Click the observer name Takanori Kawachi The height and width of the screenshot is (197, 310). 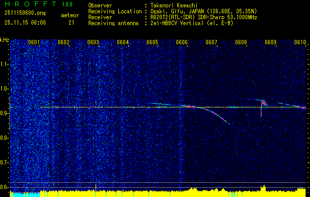[174, 5]
